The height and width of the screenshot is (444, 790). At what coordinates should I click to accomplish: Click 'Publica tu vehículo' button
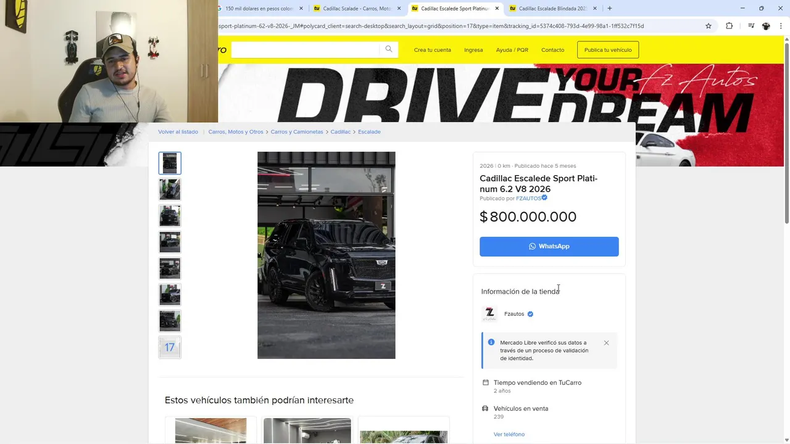click(x=608, y=50)
